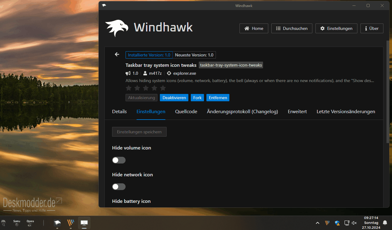The width and height of the screenshot is (392, 230).
Task: Click the Windhawk eagle logo
Action: [117, 28]
